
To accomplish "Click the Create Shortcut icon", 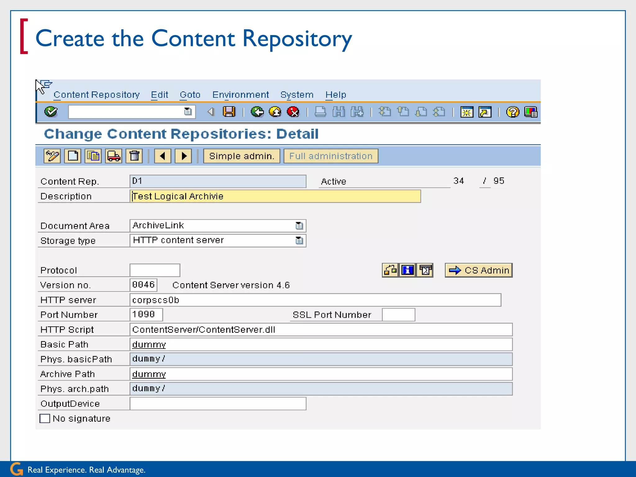I will (485, 112).
